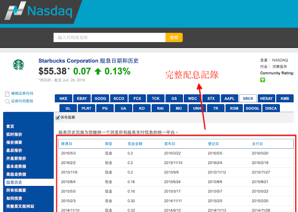Viewport: 298px width, 212px height.
Task: Switch to the TCK ticker tab
Action: [x=156, y=98]
